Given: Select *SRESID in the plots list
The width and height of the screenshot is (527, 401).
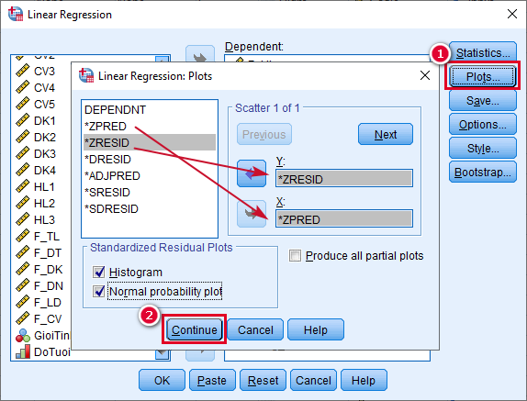Looking at the screenshot, I should (150, 192).
